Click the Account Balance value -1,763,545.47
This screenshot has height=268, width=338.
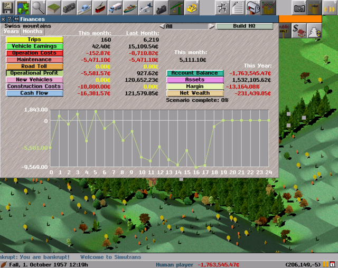(250, 73)
